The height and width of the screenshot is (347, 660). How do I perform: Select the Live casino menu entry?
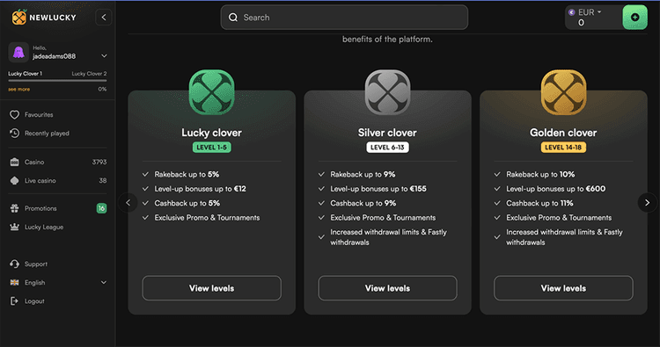pos(58,181)
